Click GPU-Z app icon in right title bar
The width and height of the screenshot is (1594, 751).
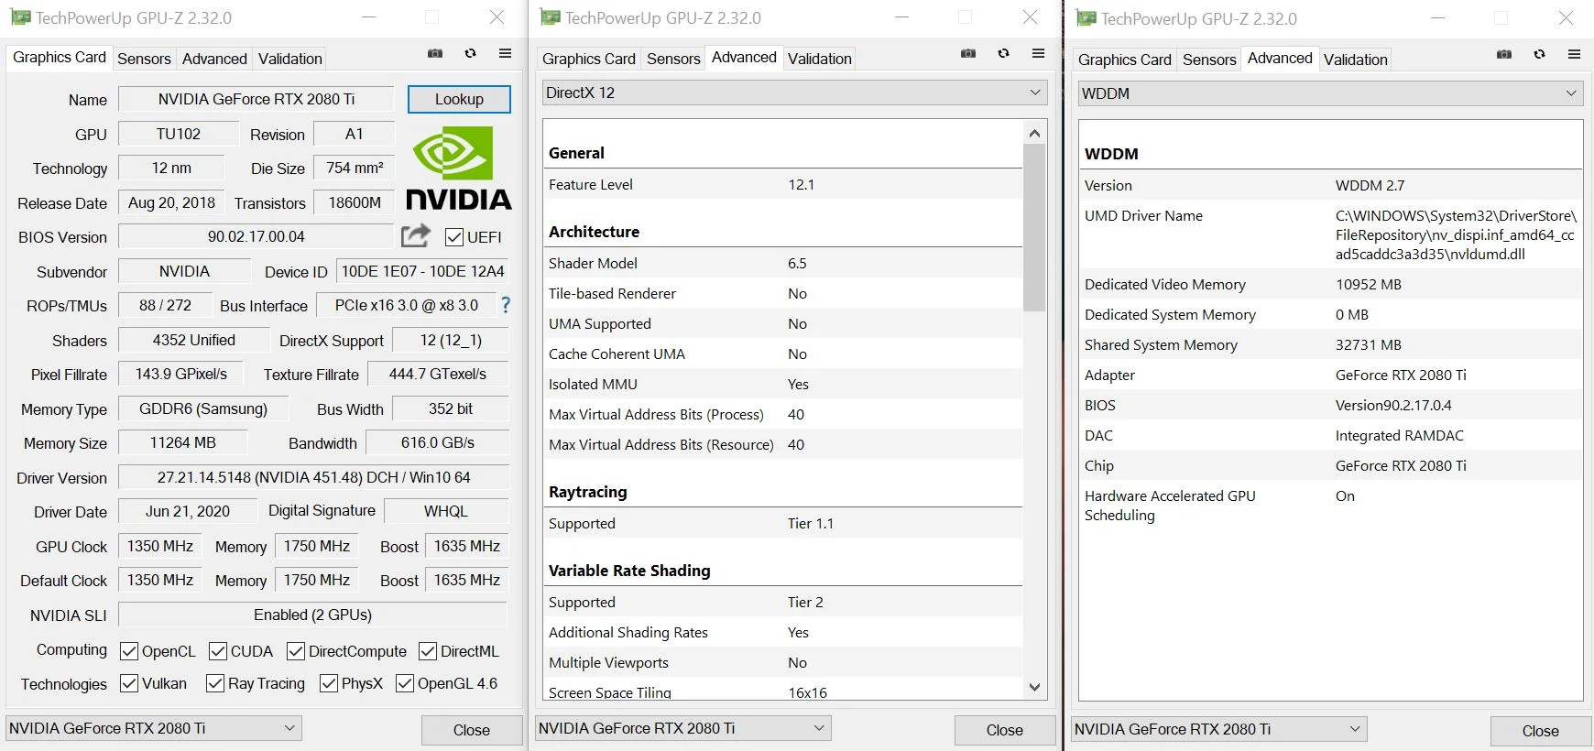click(1086, 18)
